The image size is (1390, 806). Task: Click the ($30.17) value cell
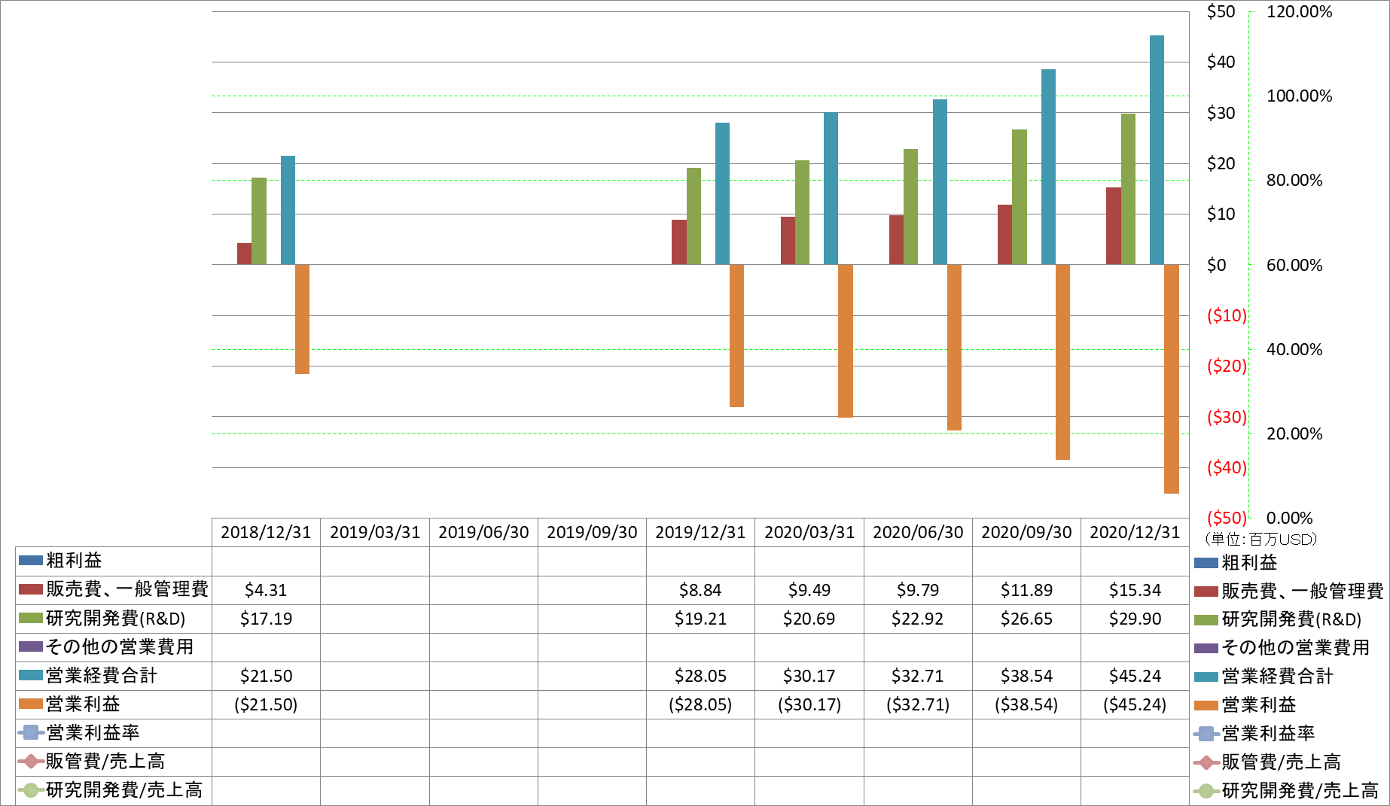pos(809,704)
